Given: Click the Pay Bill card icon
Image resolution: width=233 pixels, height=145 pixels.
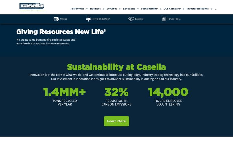Looking at the screenshot, I should pos(56,19).
